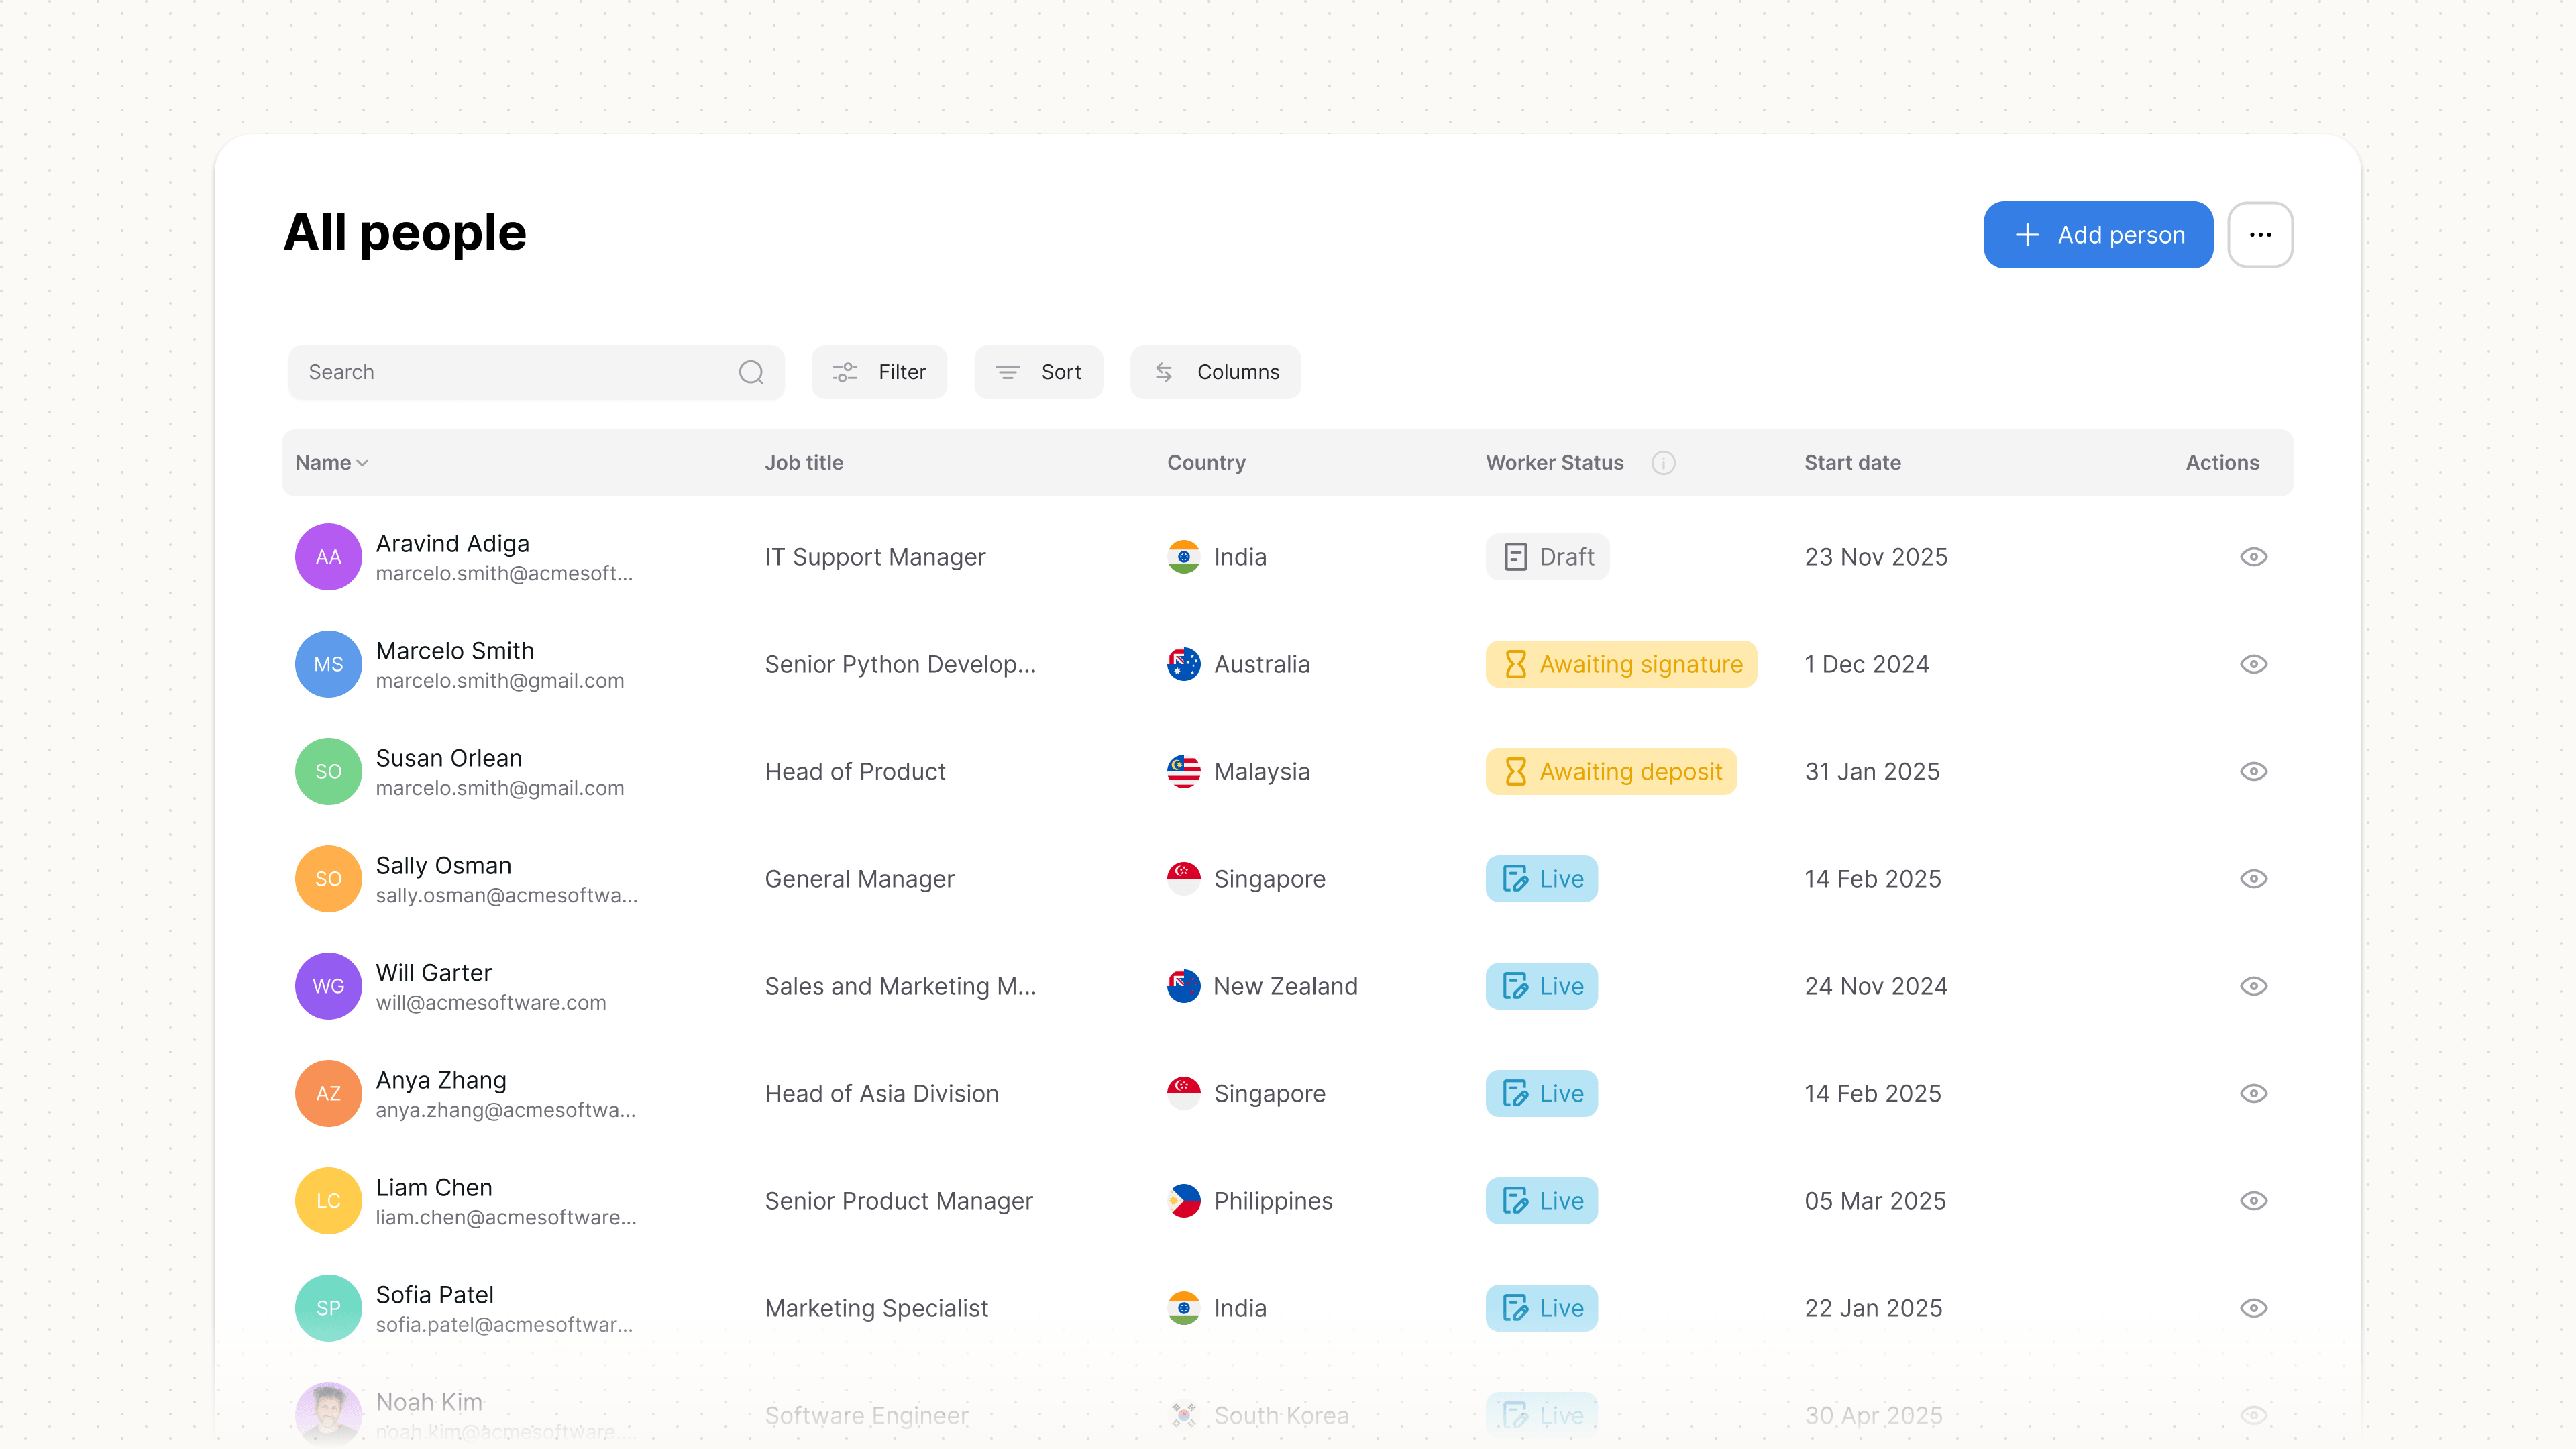
Task: Click the eye icon for Liam Chen
Action: 2253,1201
